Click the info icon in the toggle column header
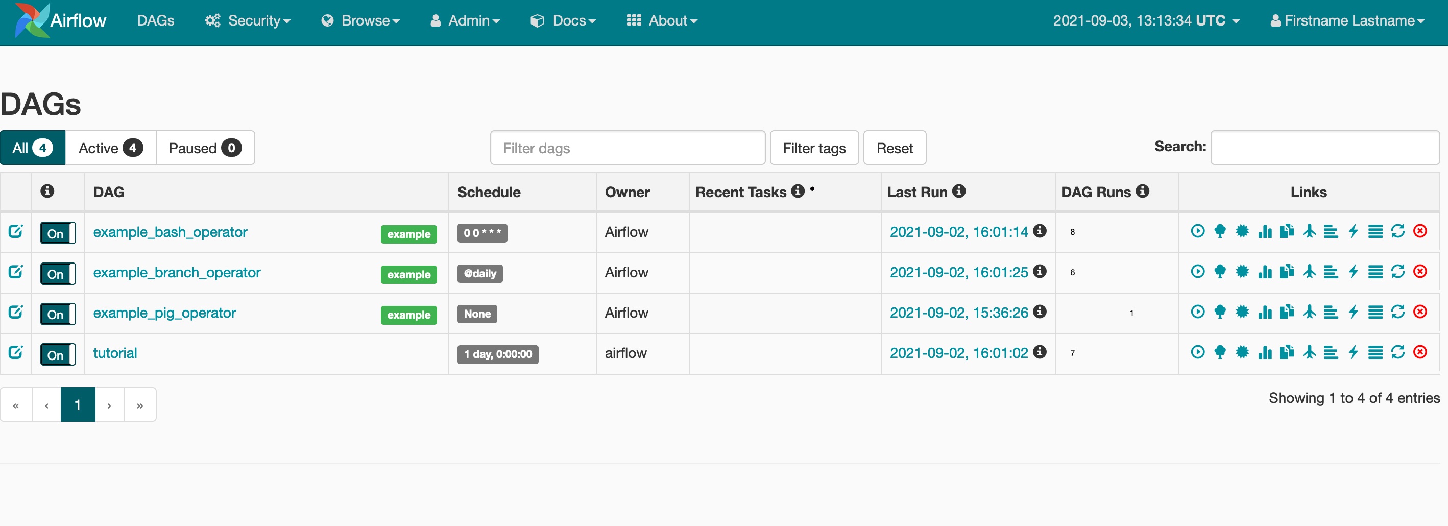The height and width of the screenshot is (526, 1448). coord(47,191)
